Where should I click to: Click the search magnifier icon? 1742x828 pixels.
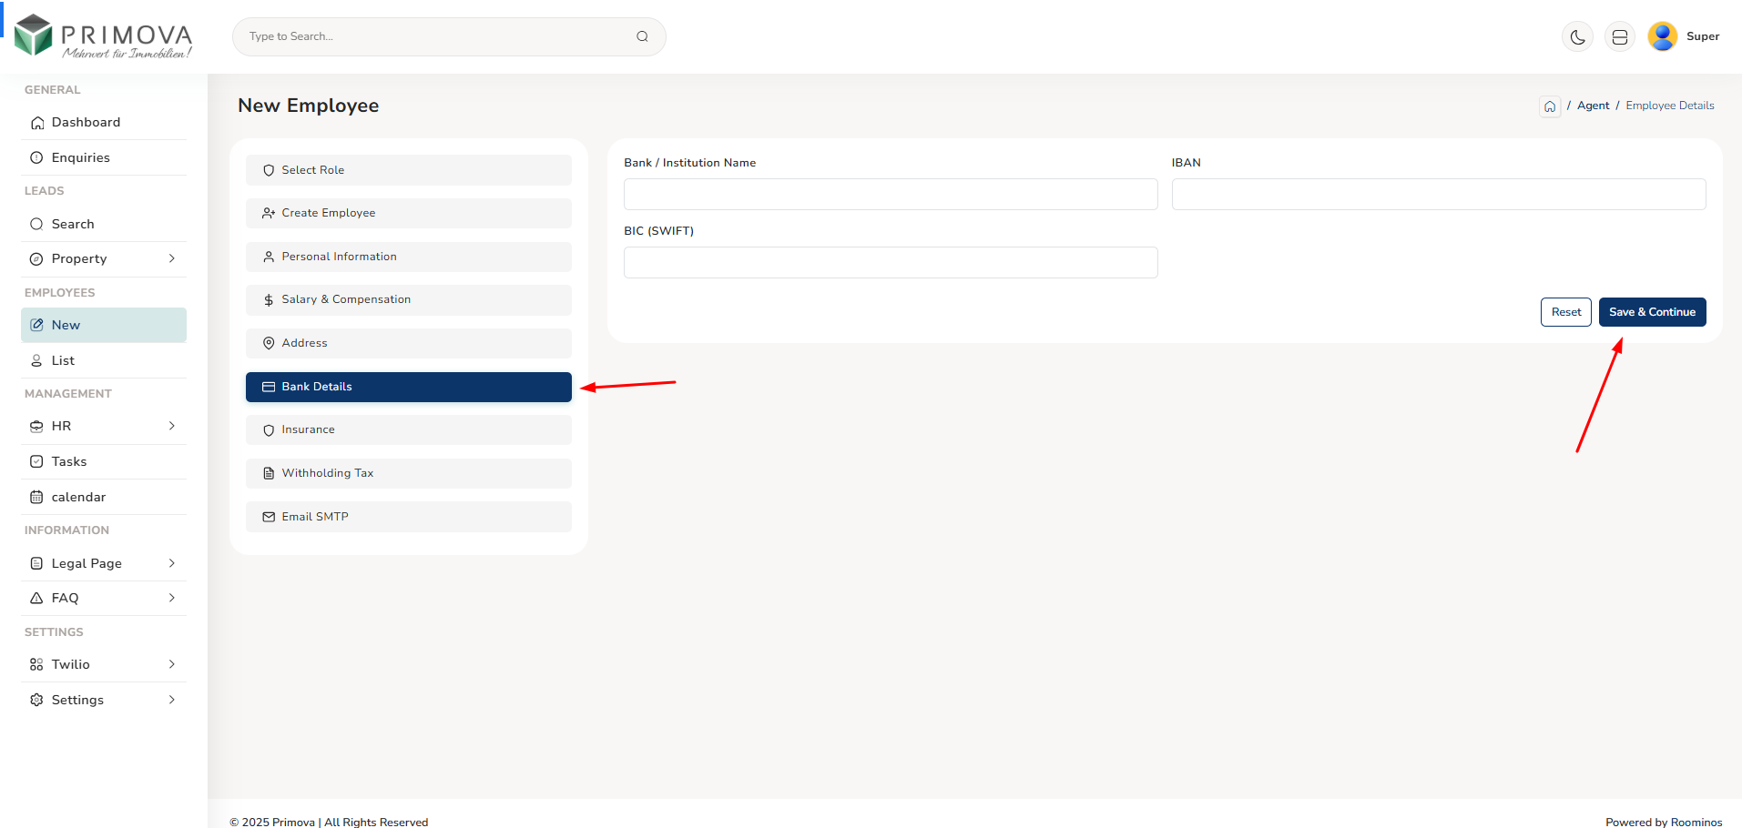coord(642,36)
